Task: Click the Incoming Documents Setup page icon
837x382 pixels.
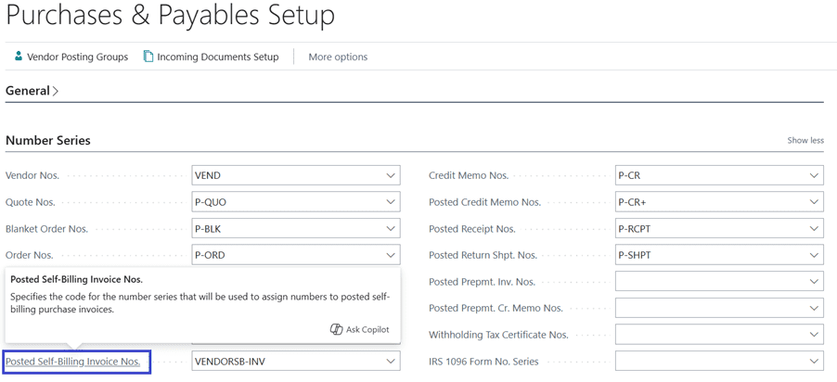Action: tap(148, 57)
